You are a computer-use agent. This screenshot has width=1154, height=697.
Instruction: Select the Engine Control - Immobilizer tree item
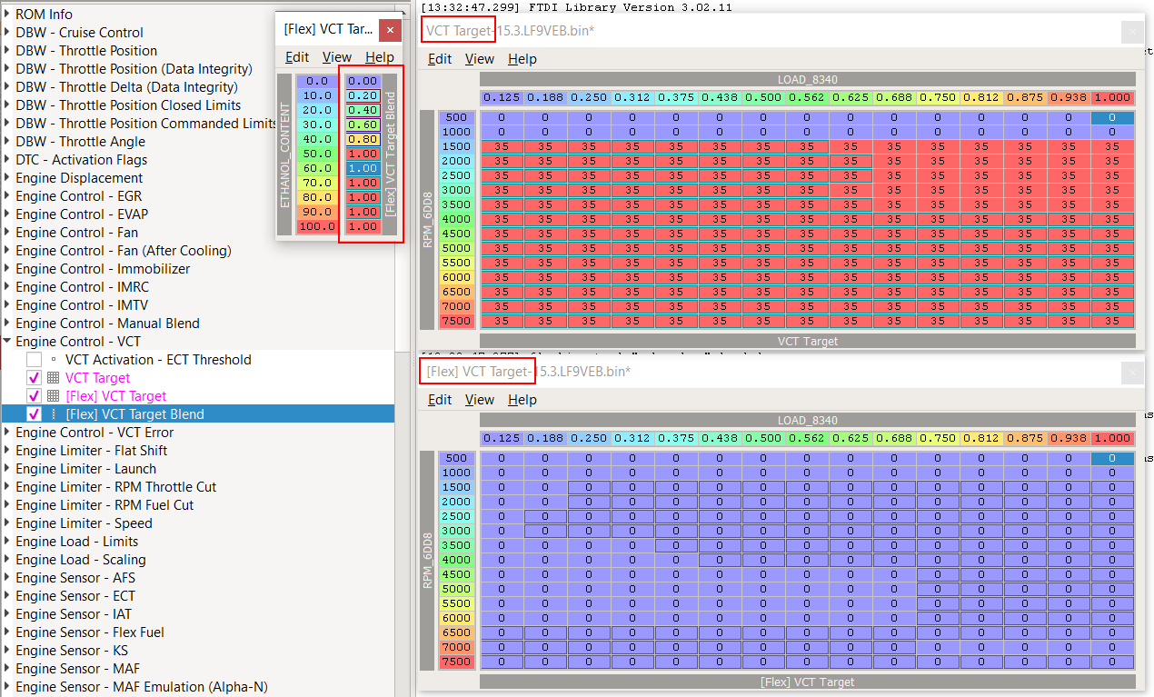point(103,269)
